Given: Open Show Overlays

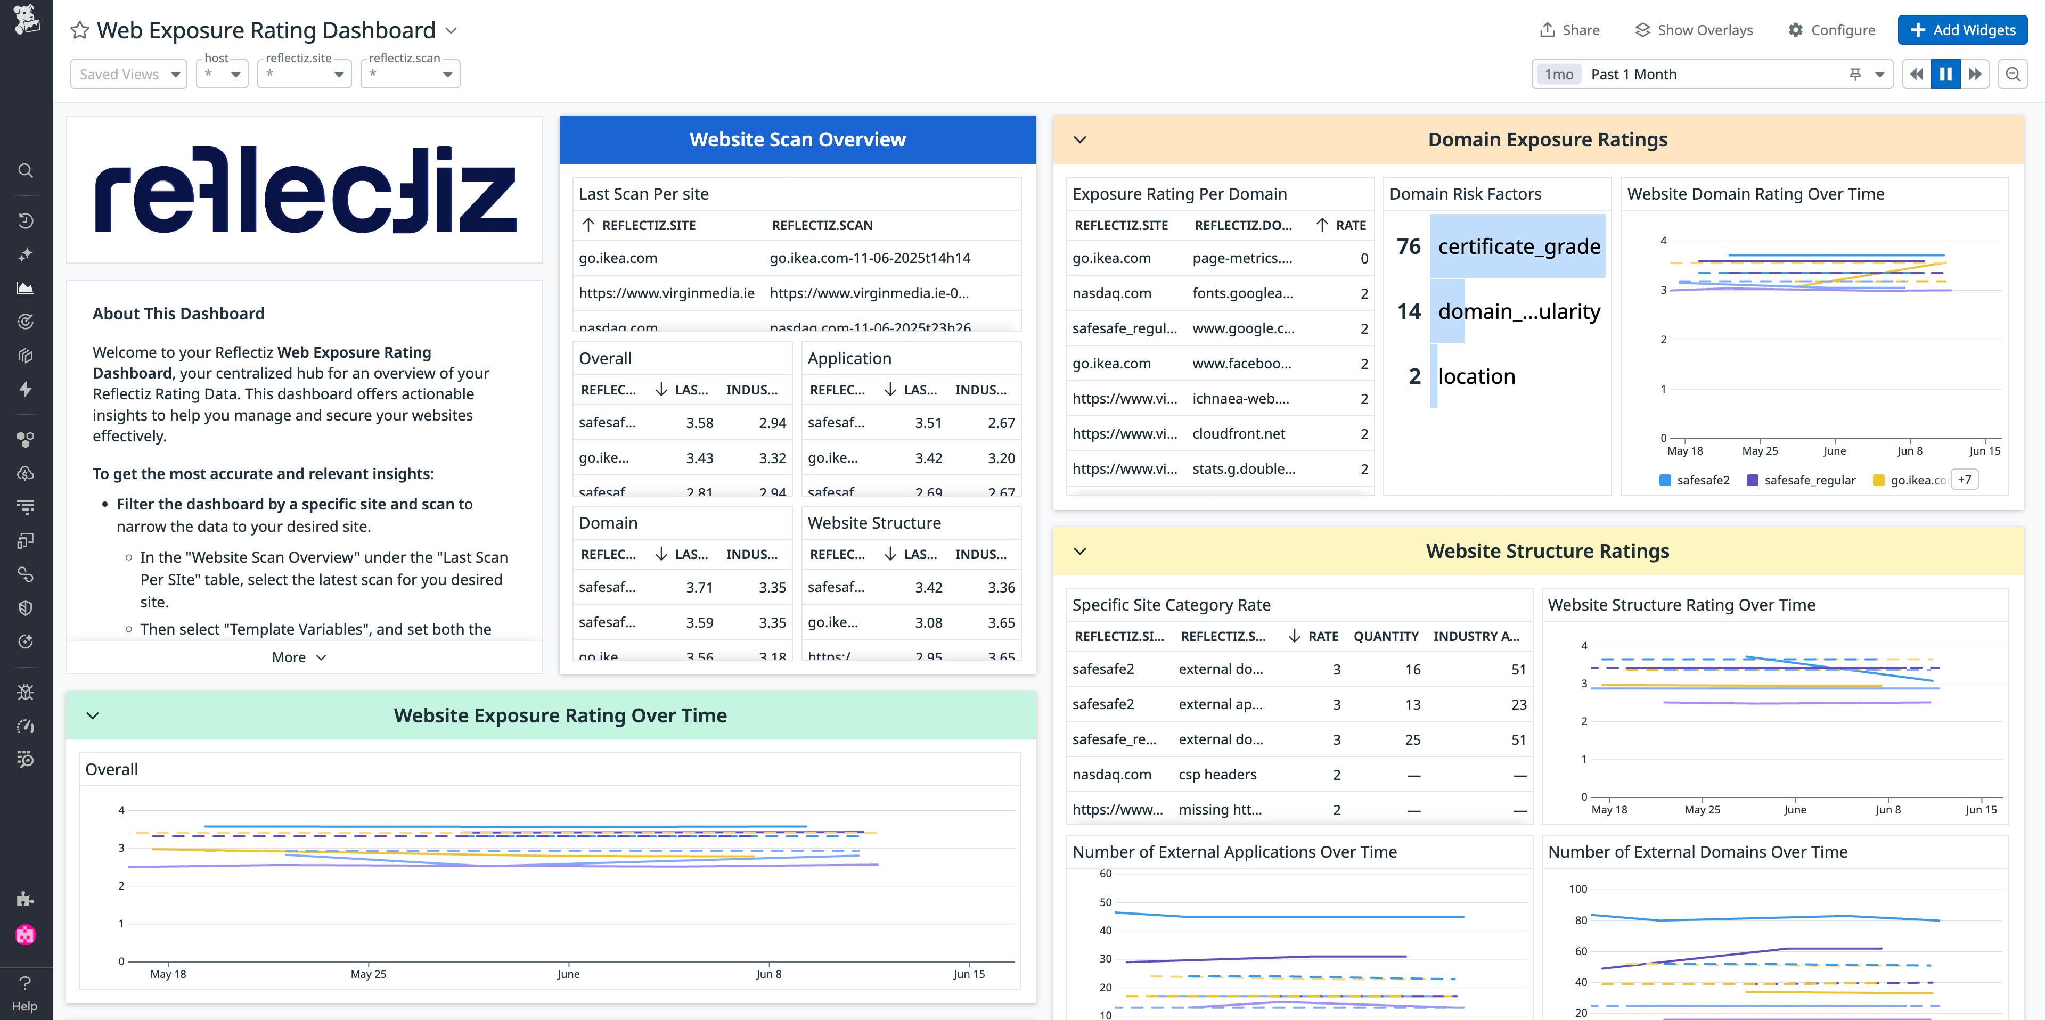Looking at the screenshot, I should coord(1694,29).
